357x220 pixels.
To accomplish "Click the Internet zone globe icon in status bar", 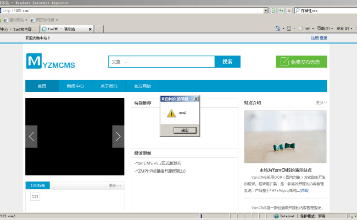I will pyautogui.click(x=276, y=216).
